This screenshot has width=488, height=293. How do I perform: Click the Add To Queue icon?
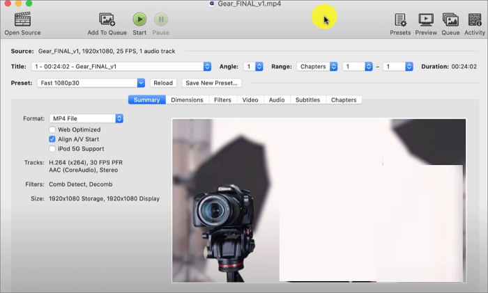point(107,19)
